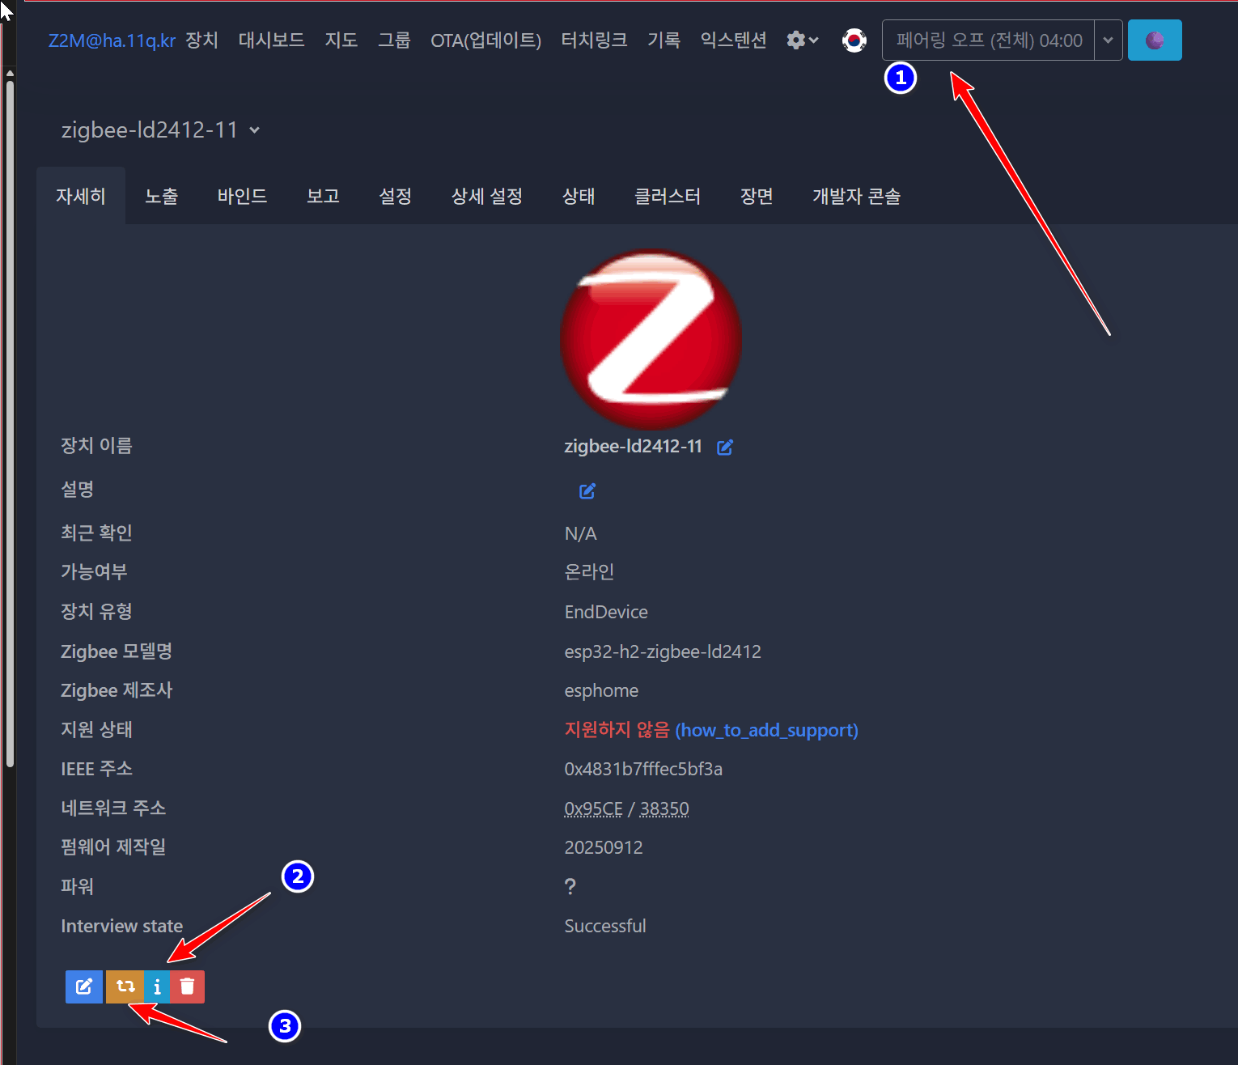Screen dimensions: 1238x1065
Task: Go to OTA(업데이트) menu
Action: (485, 40)
